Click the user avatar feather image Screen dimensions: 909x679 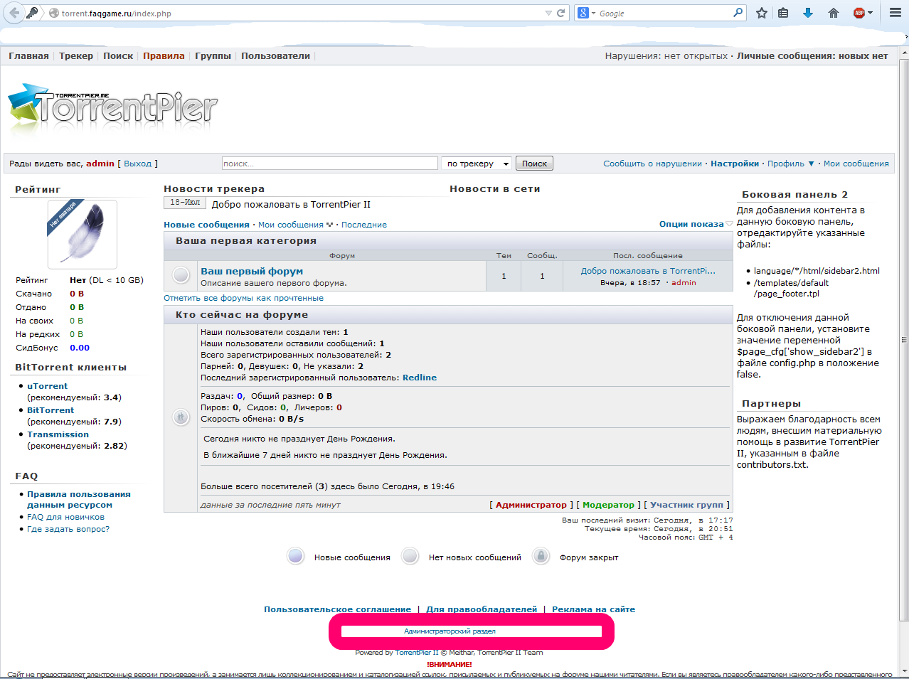click(82, 234)
